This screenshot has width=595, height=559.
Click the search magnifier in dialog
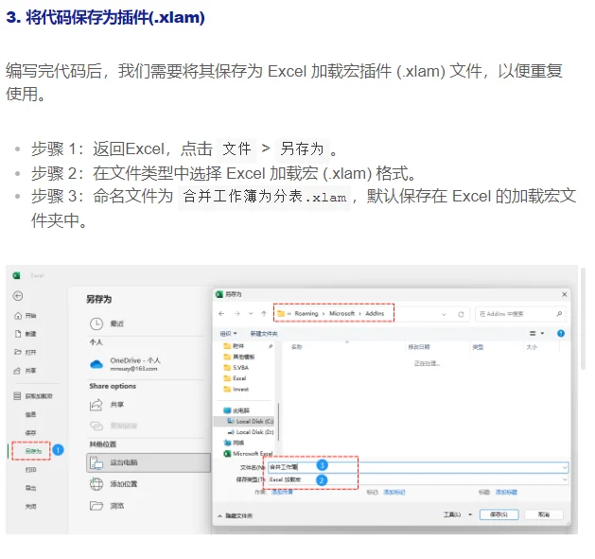tap(559, 313)
